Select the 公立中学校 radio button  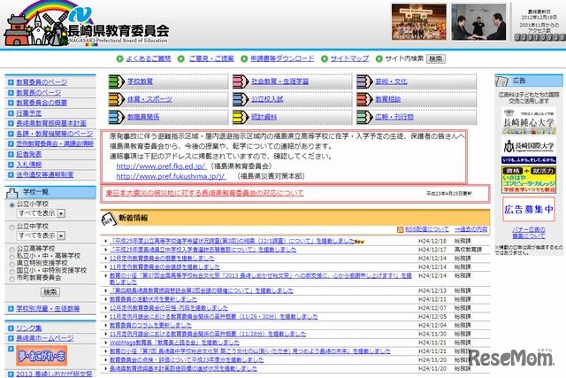point(12,227)
